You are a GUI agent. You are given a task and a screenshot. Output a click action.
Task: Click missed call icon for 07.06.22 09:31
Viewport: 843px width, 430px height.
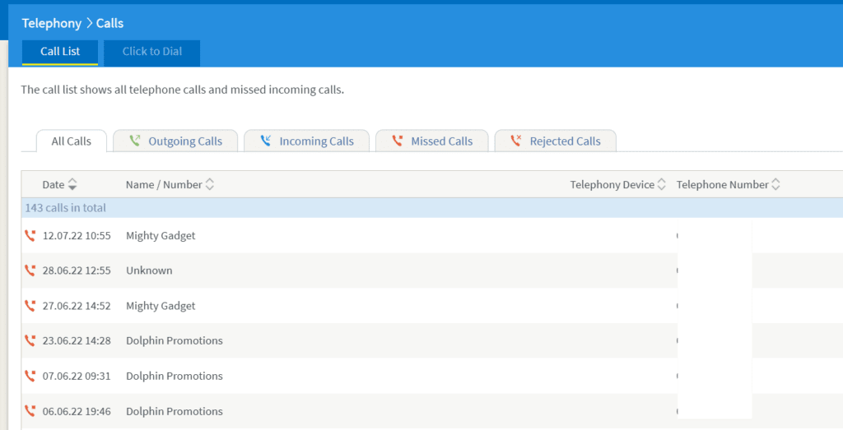[x=30, y=376]
